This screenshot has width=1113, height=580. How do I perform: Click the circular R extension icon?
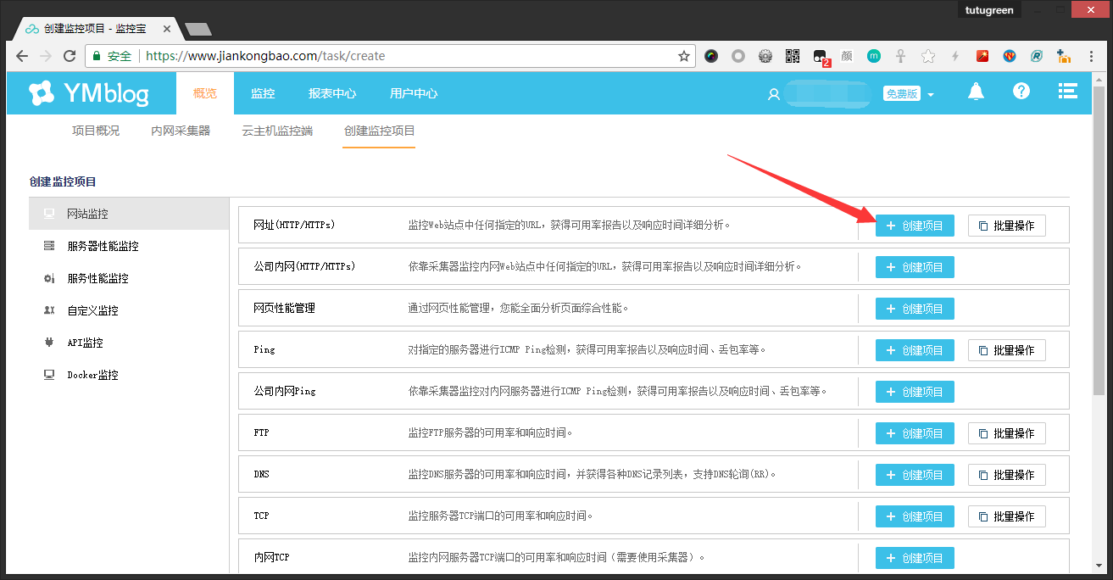(1036, 56)
